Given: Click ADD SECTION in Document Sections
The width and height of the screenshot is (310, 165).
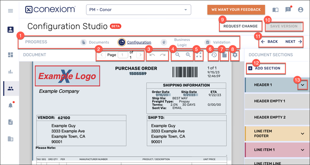Looking at the screenshot, I should [266, 68].
